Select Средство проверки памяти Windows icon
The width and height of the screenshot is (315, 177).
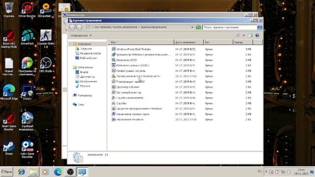click(114, 109)
